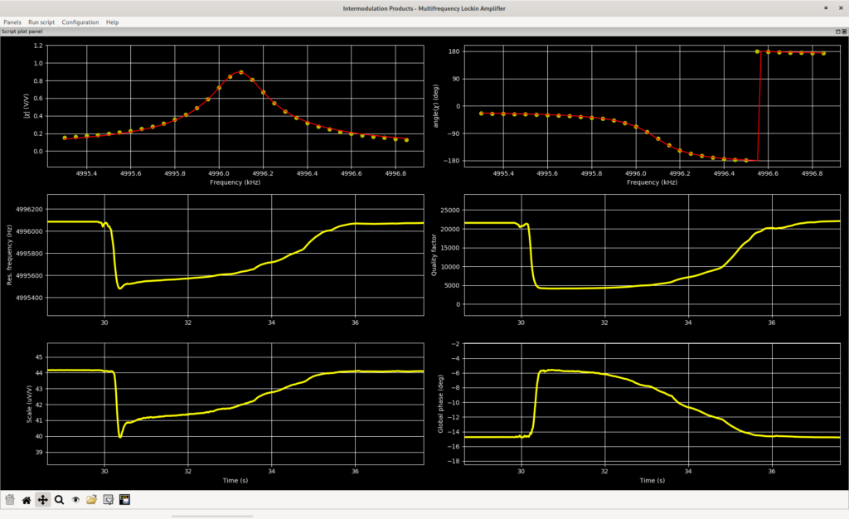
Task: Click the Res. frequency time plot
Action: point(235,255)
